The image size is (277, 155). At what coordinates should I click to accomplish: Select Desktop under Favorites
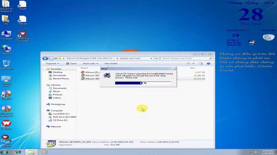pos(58,72)
